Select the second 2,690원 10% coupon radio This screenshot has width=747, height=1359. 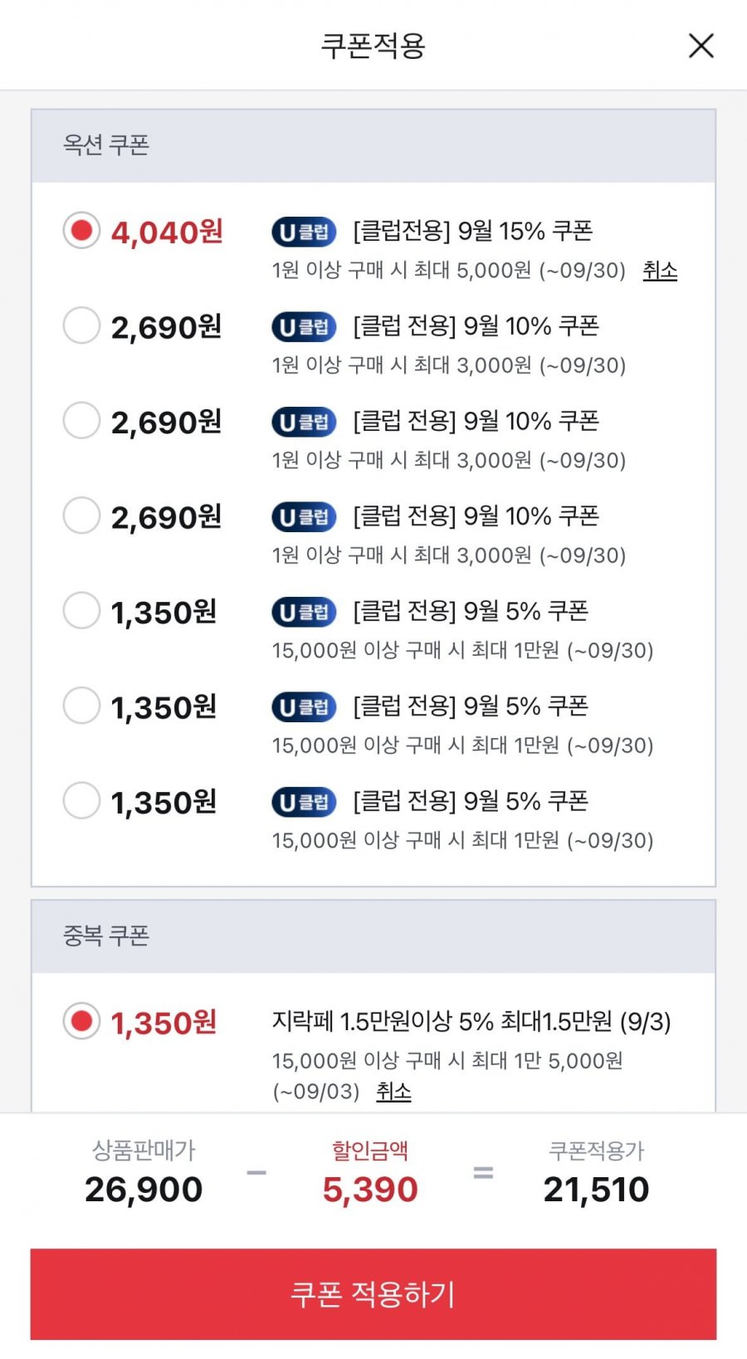(81, 421)
